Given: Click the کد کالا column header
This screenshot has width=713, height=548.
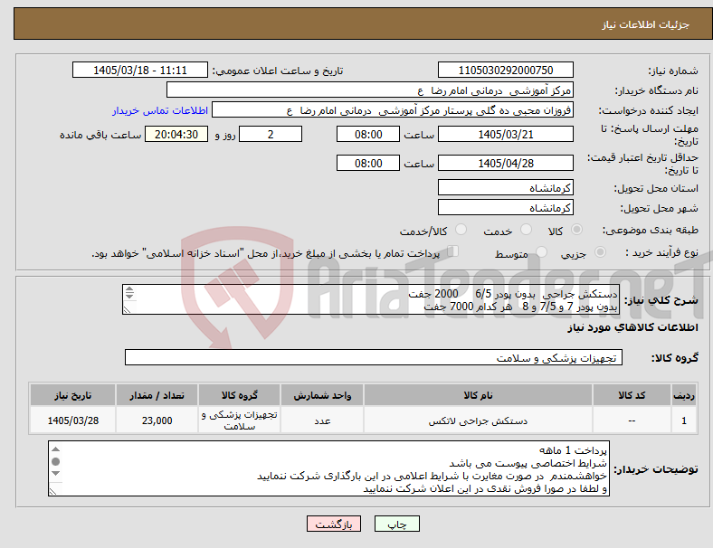Looking at the screenshot, I should (632, 395).
